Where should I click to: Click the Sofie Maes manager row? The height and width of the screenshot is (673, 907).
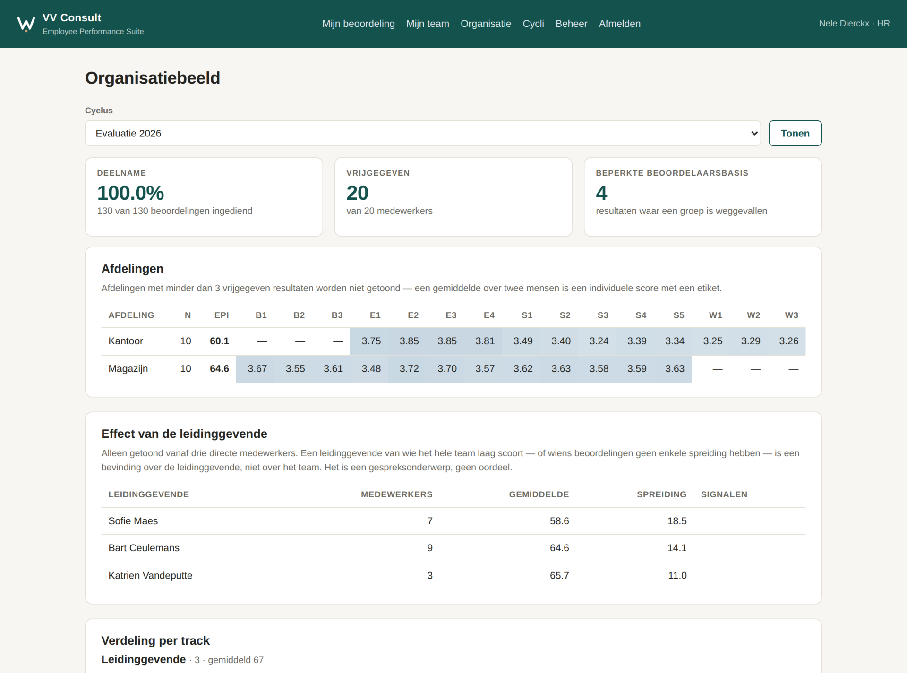tap(453, 521)
